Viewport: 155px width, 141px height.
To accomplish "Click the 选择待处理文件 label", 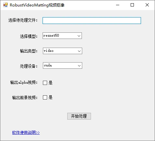I will pos(23,20).
